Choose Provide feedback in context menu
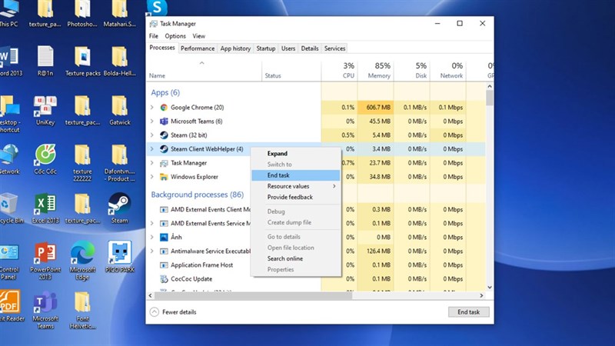This screenshot has width=615, height=346. [296, 198]
